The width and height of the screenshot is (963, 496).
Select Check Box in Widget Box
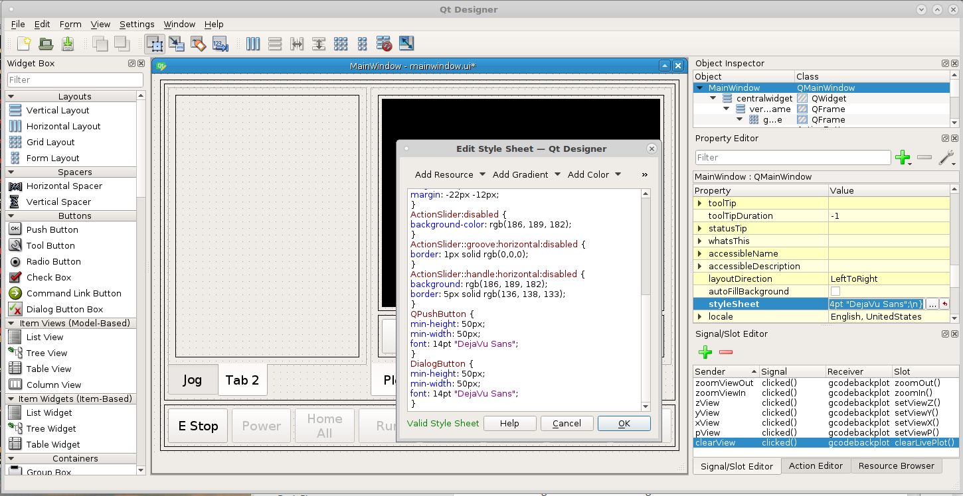pos(48,277)
